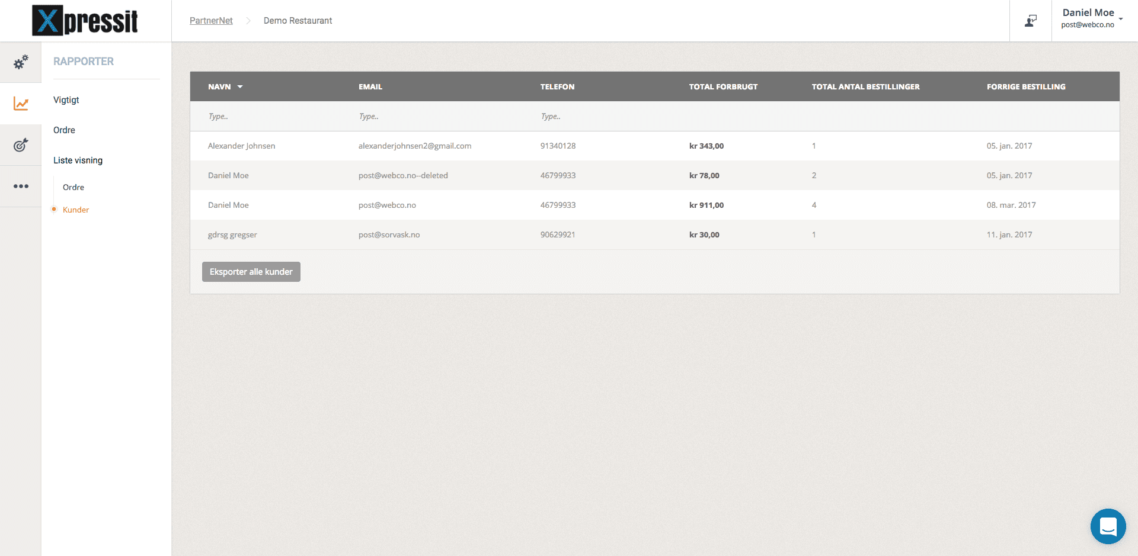
Task: Sort by the NAVN column arrow
Action: coord(240,87)
